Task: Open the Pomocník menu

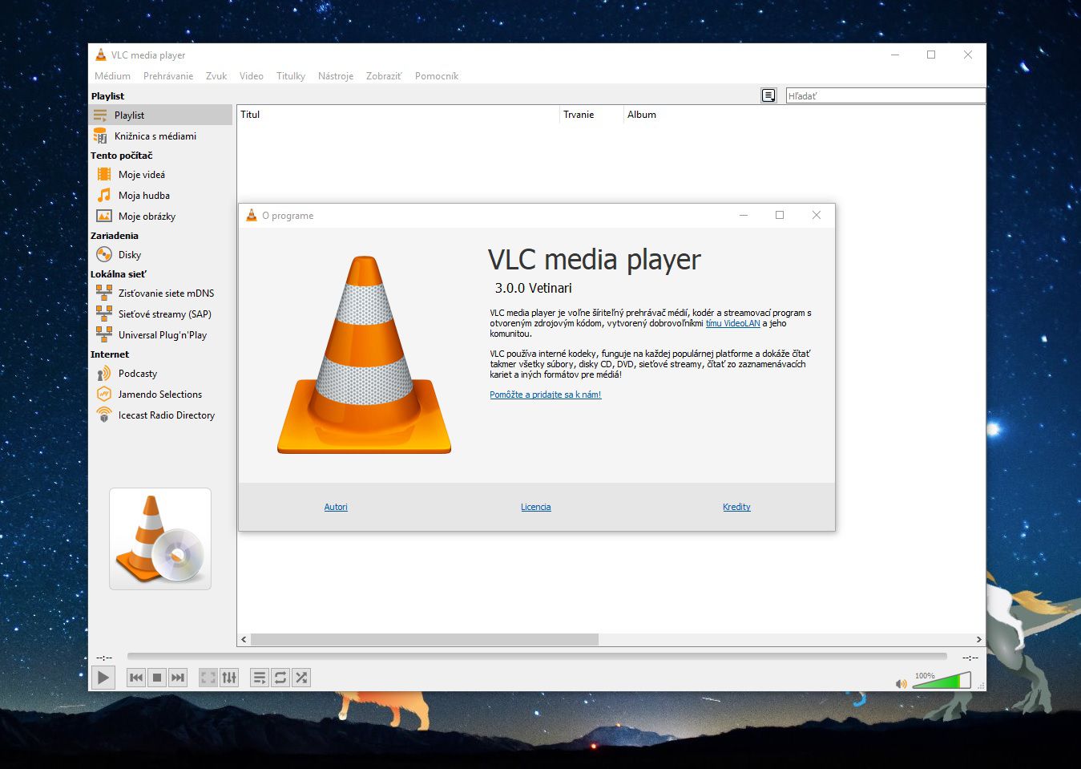Action: pyautogui.click(x=437, y=76)
